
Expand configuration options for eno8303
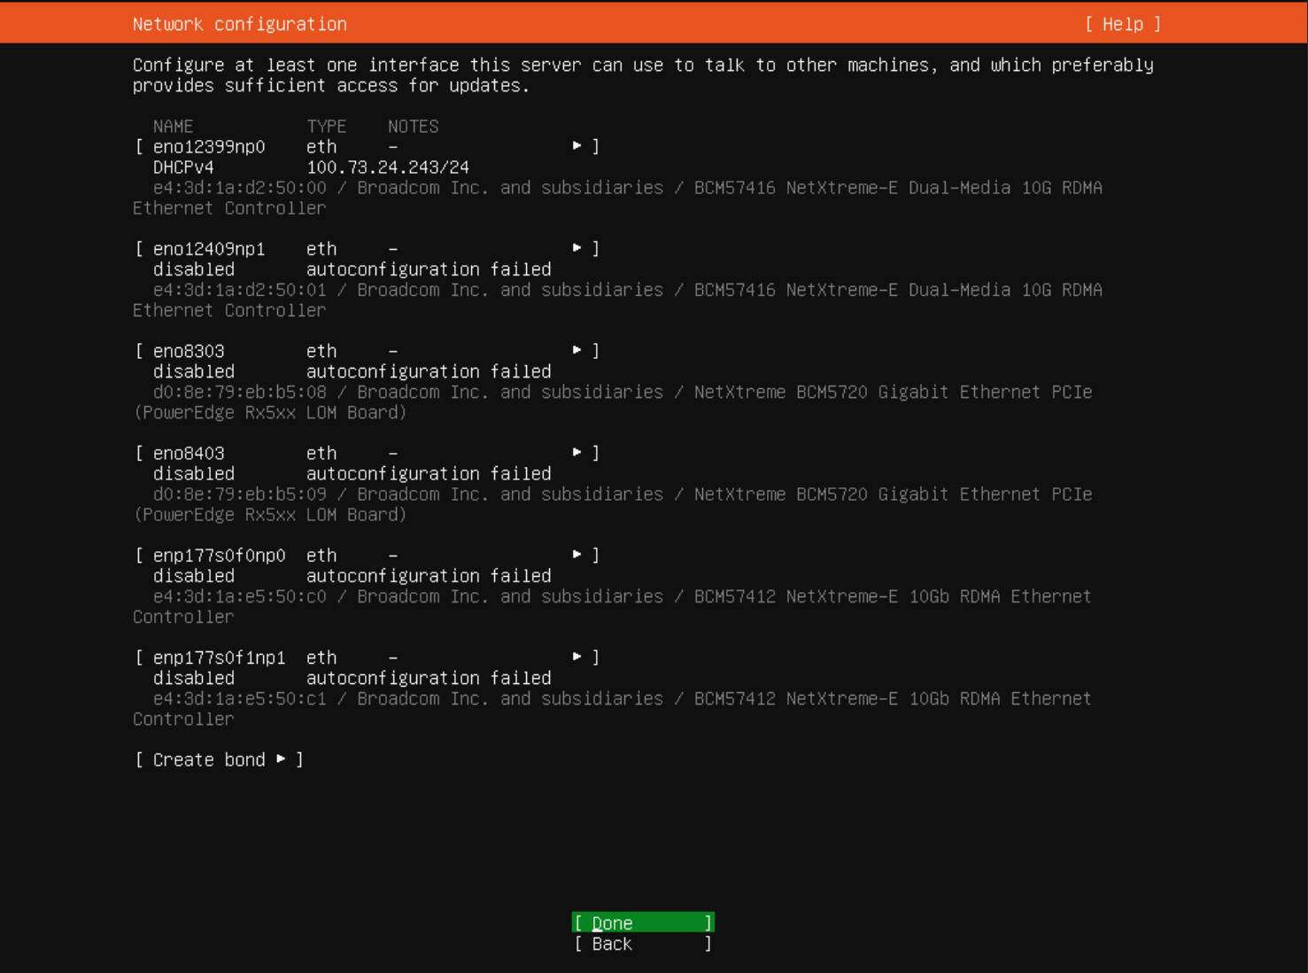[577, 350]
